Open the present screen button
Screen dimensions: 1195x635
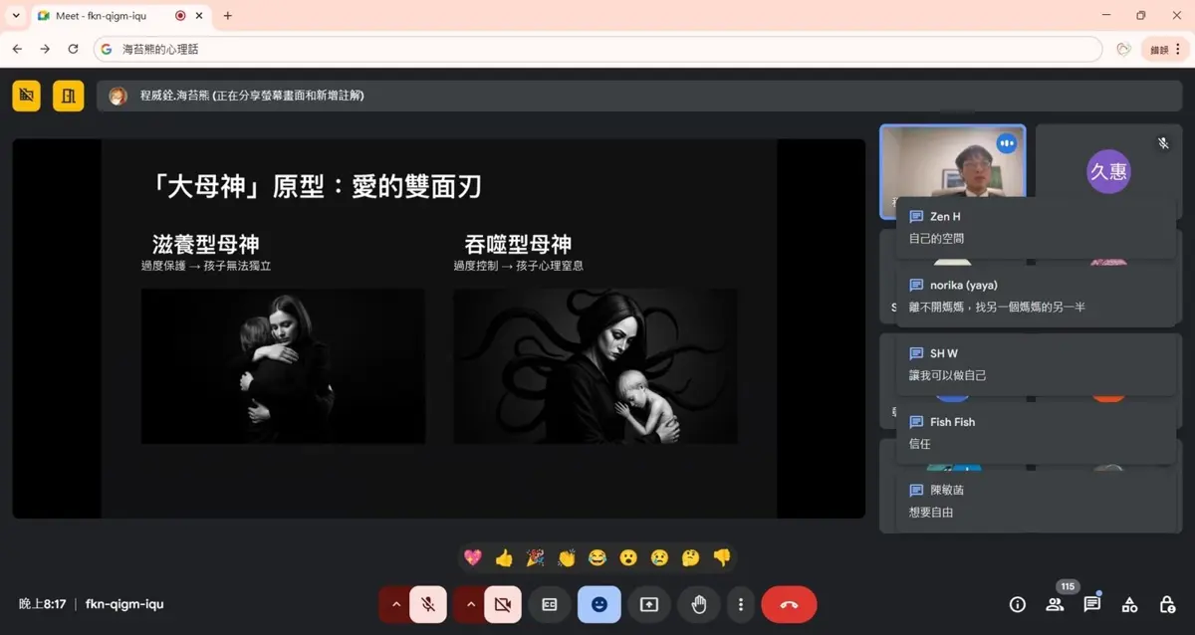click(x=649, y=604)
